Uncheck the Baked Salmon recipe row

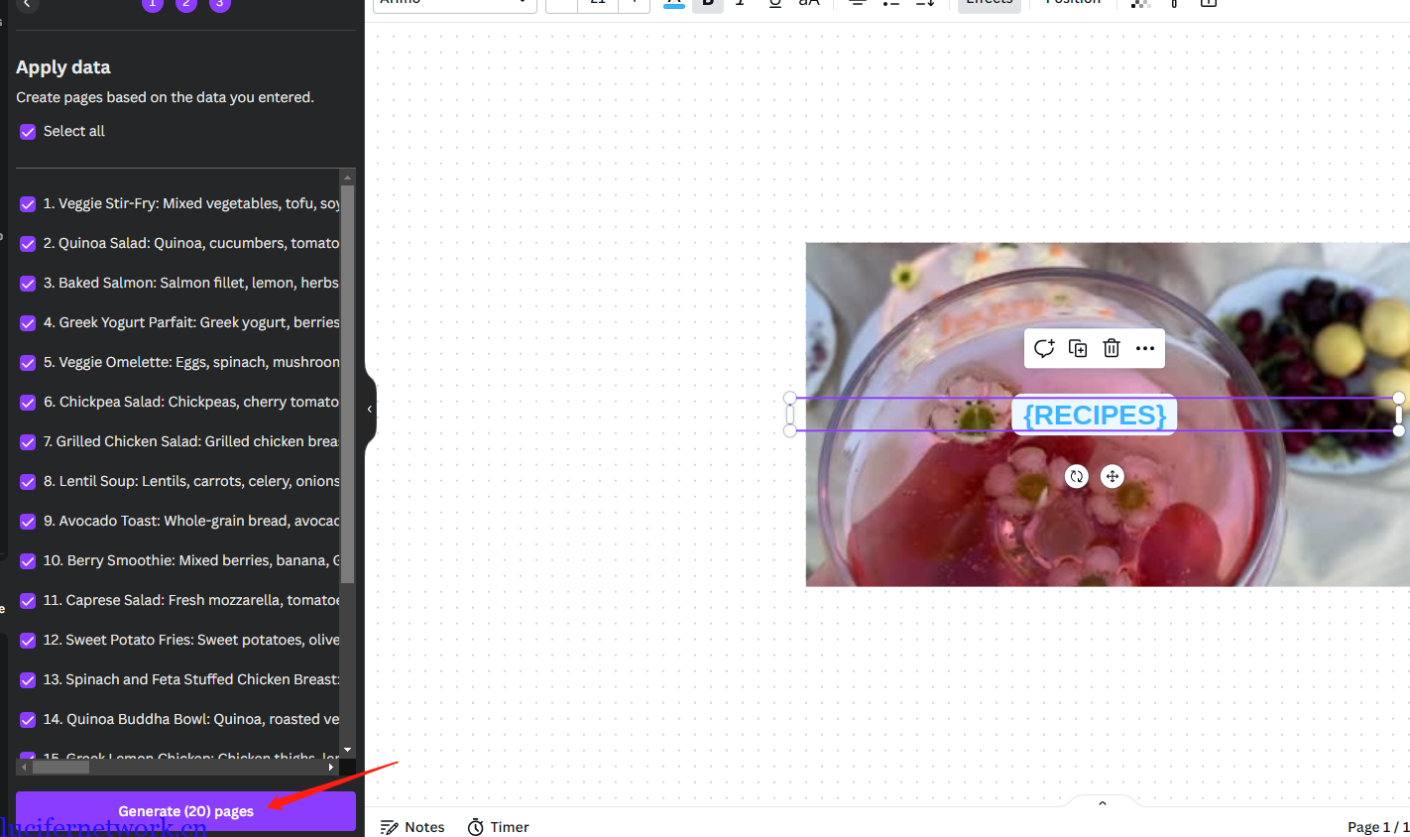pyautogui.click(x=28, y=284)
